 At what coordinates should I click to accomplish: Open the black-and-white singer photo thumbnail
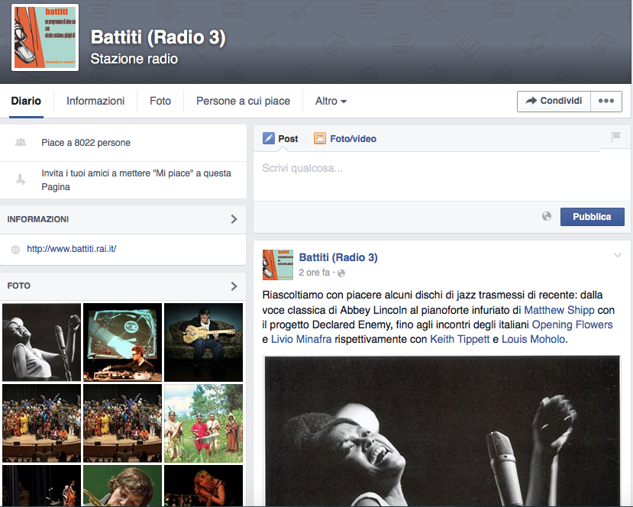click(x=41, y=342)
